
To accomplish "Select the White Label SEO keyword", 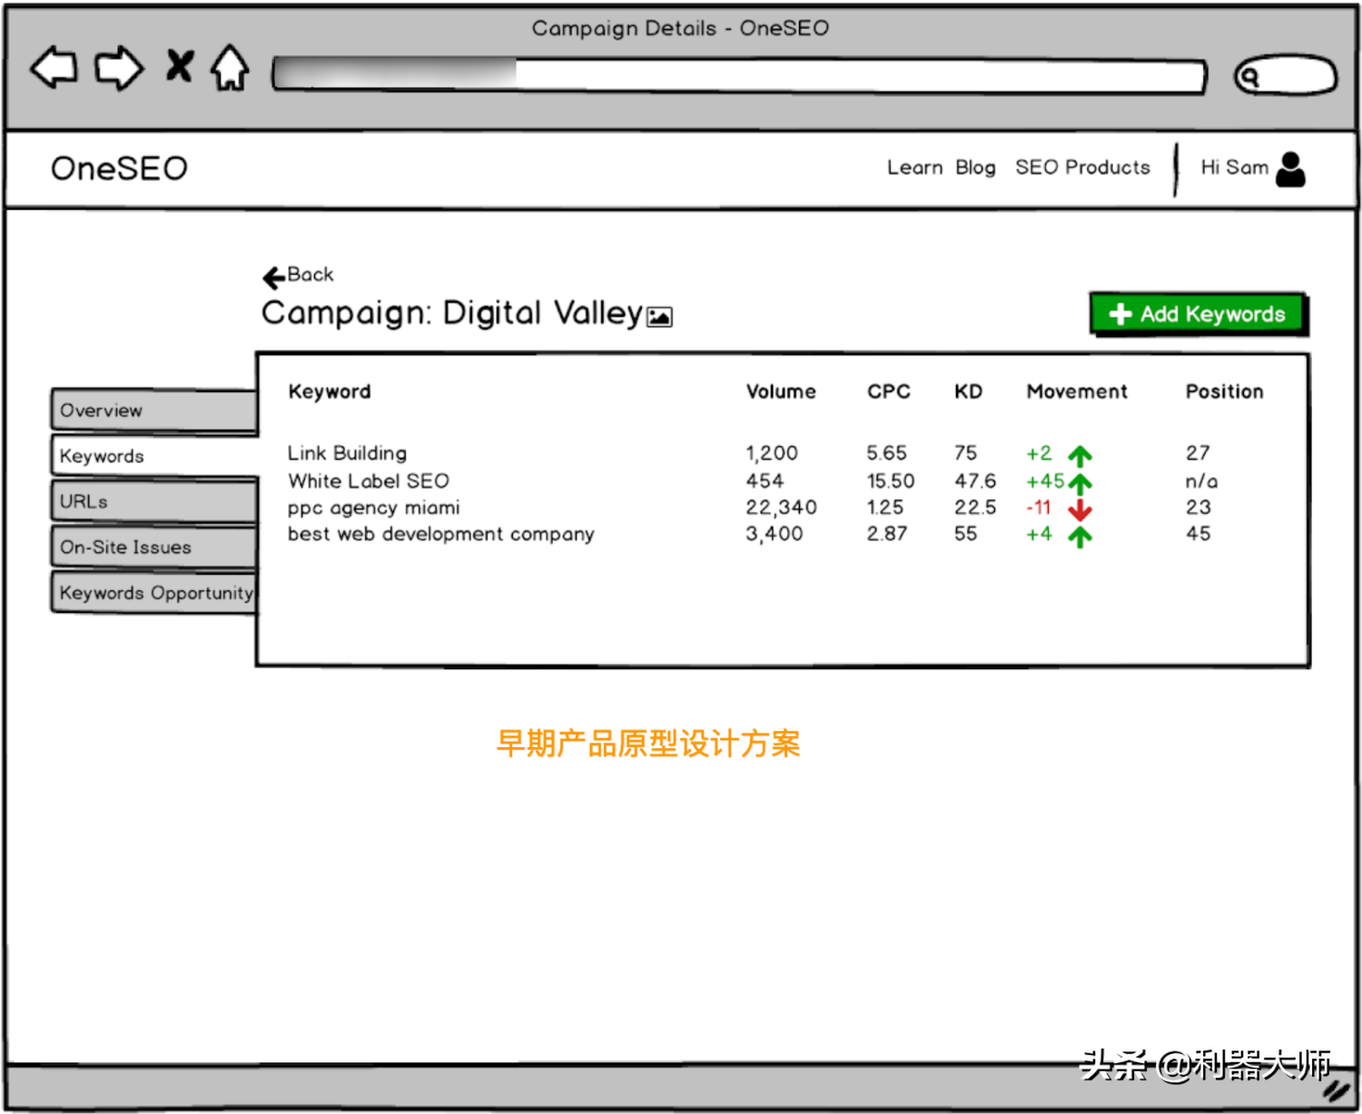I will pos(369,480).
